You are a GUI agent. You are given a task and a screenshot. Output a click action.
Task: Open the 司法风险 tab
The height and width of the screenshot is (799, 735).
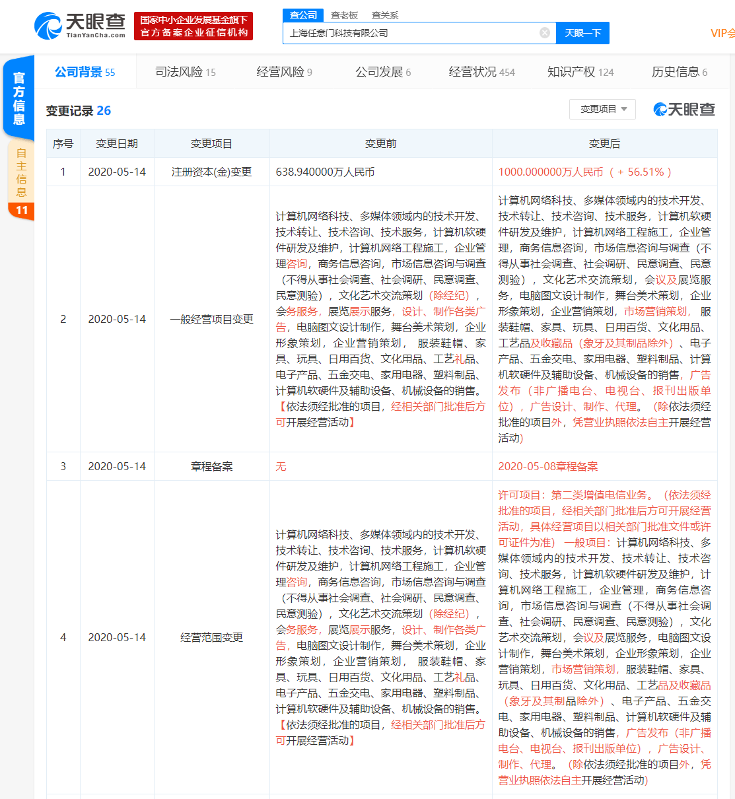click(185, 72)
